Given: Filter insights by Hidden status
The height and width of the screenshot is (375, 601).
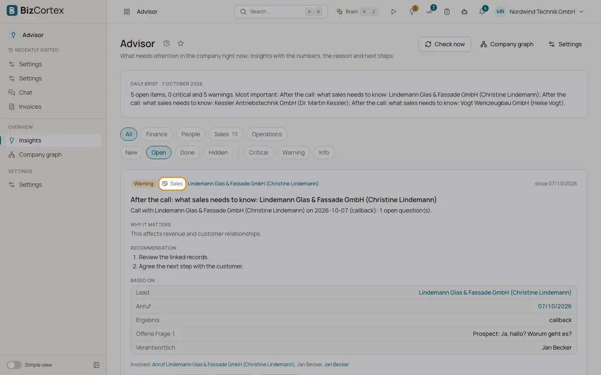Looking at the screenshot, I should 218,152.
